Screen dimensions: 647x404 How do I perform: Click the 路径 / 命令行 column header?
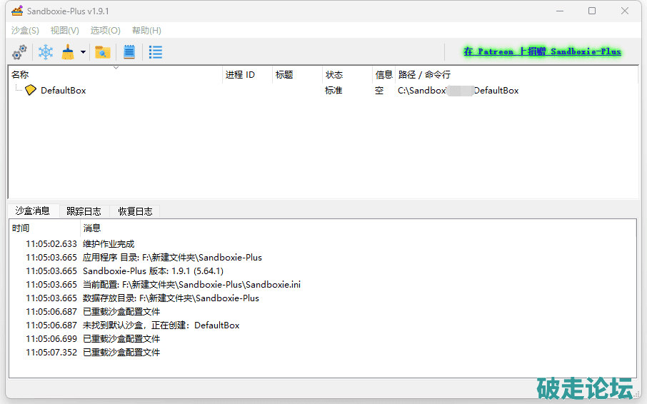click(424, 75)
